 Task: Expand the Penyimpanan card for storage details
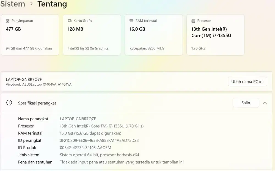tap(30, 35)
